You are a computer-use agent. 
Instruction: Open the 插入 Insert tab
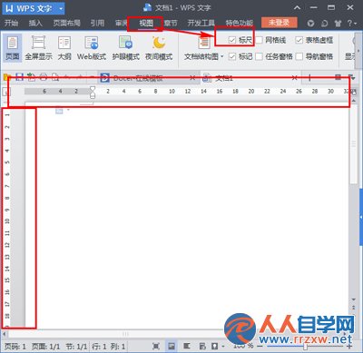click(x=35, y=23)
